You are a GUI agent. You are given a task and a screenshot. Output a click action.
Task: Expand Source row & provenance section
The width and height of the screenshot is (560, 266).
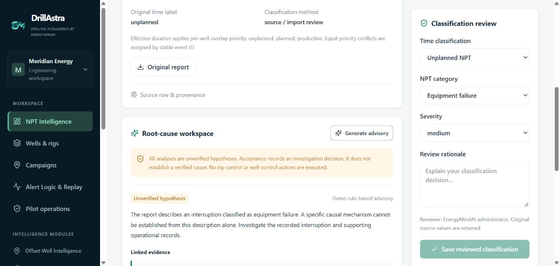pos(168,95)
